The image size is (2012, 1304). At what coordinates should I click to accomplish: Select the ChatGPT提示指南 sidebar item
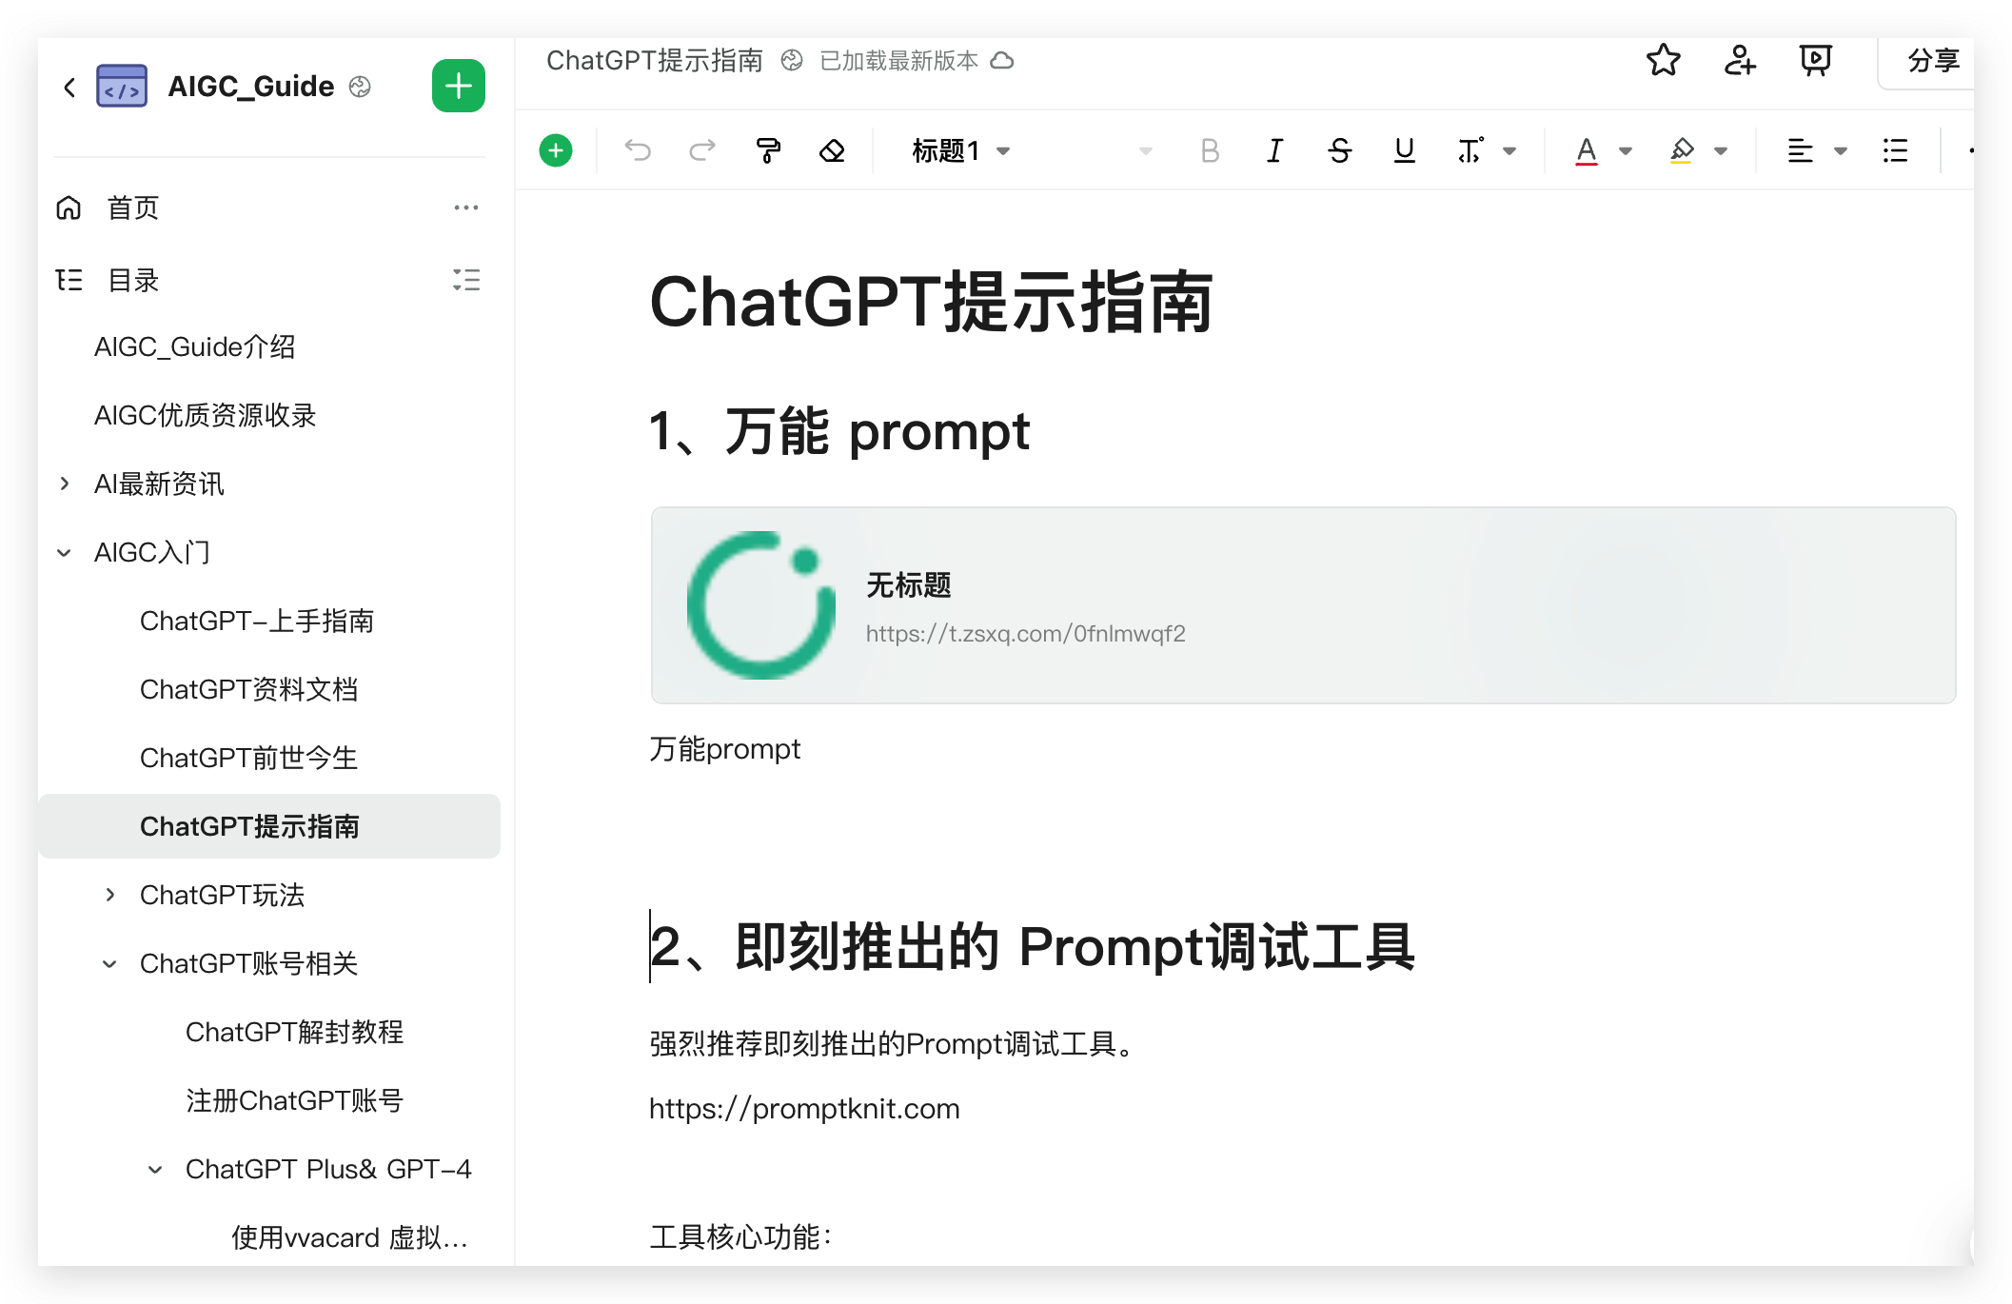tap(269, 826)
